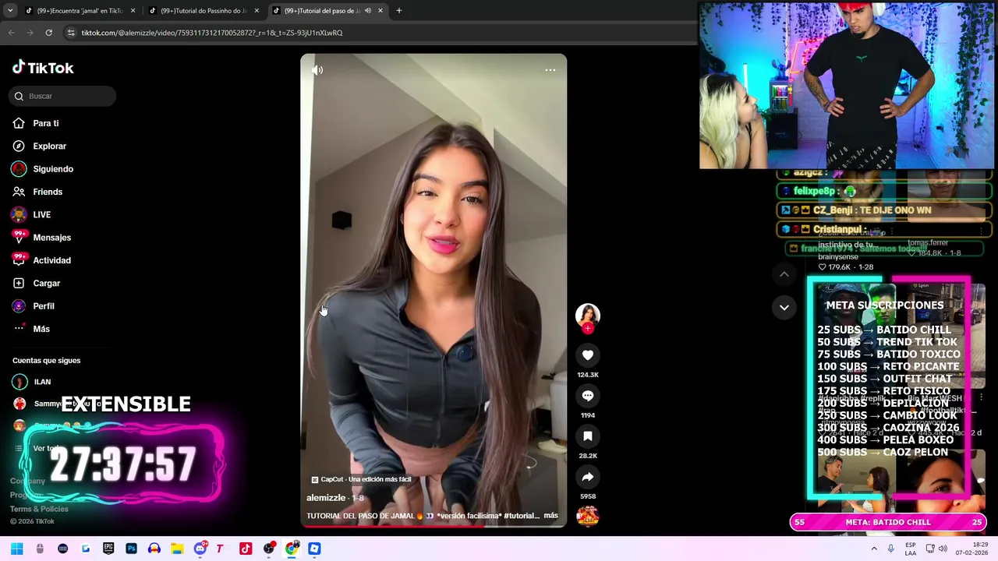The width and height of the screenshot is (998, 561).
Task: Go to previous video with up chevron
Action: [784, 274]
